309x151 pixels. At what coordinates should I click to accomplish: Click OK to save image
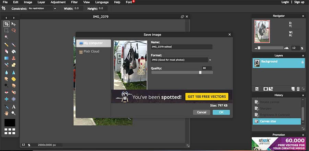pyautogui.click(x=221, y=112)
